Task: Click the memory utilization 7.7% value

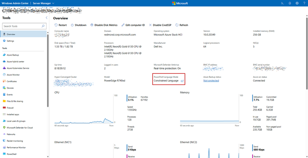Action: (x=256, y=100)
